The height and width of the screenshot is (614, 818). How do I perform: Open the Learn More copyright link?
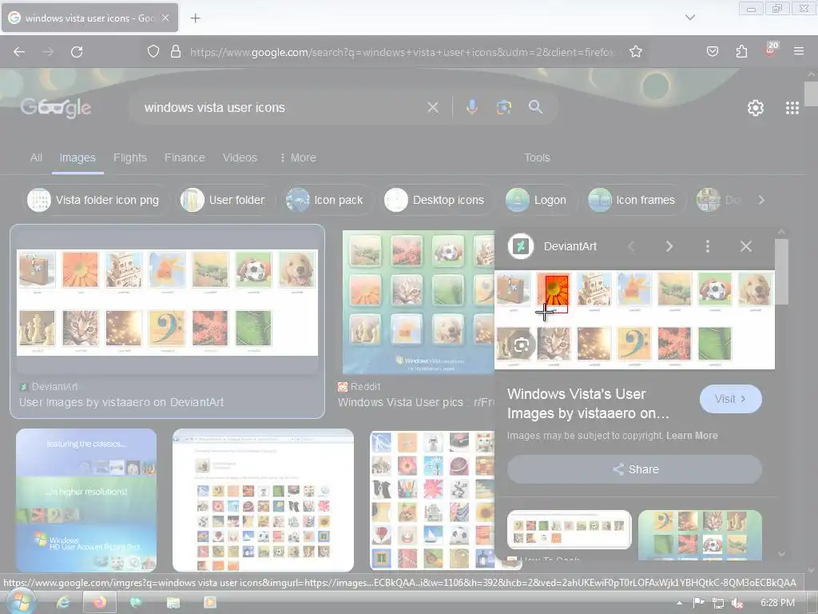[692, 436]
